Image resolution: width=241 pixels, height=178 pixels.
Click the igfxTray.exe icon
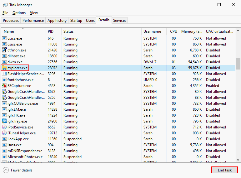click(4, 121)
